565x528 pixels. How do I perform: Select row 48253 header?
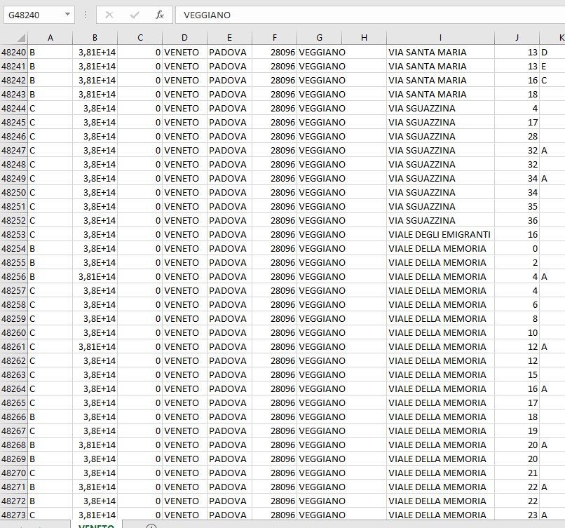(13, 234)
